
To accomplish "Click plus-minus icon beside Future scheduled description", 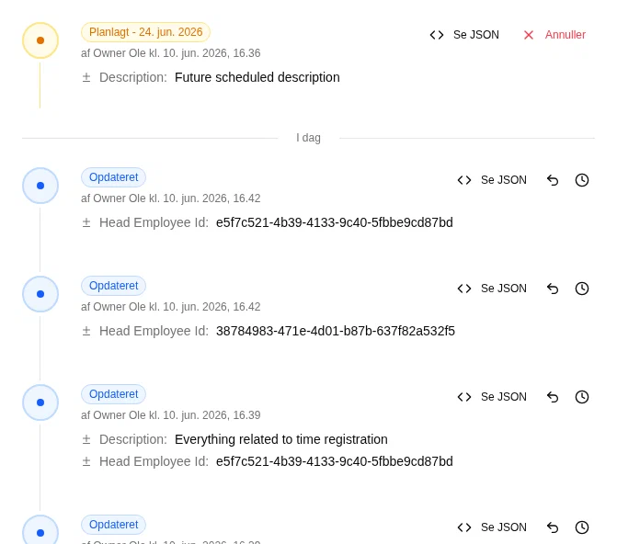I will pyautogui.click(x=86, y=77).
